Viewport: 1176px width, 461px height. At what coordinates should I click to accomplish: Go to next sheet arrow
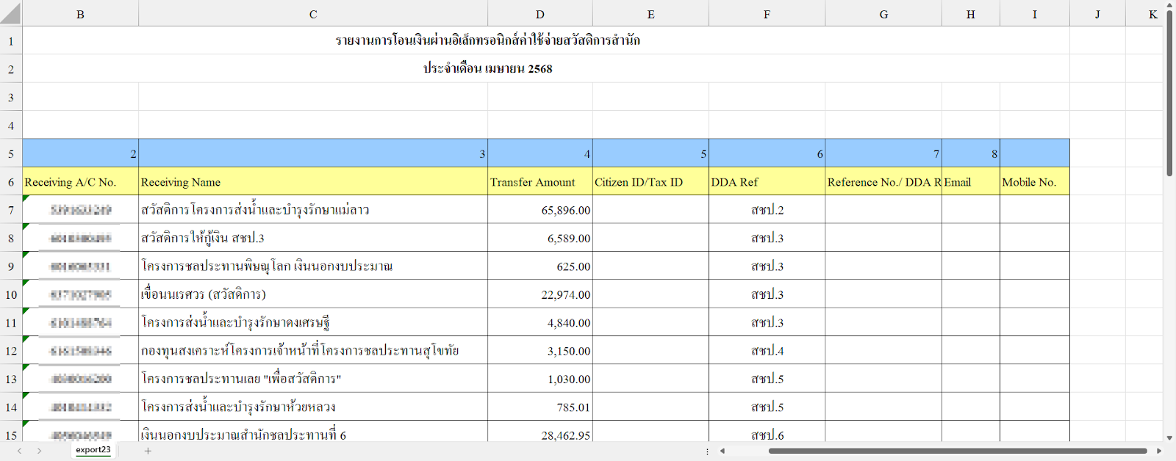39,451
